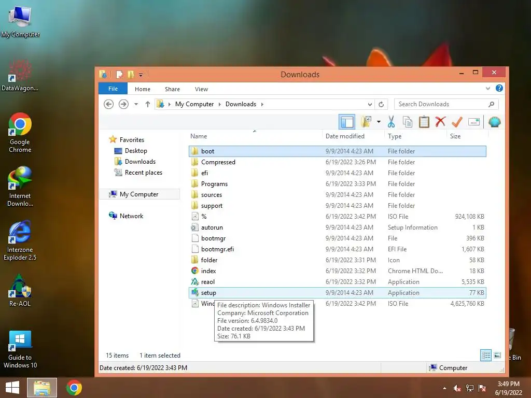This screenshot has height=398, width=531.
Task: Select the folder icon file
Action: pos(337,260)
